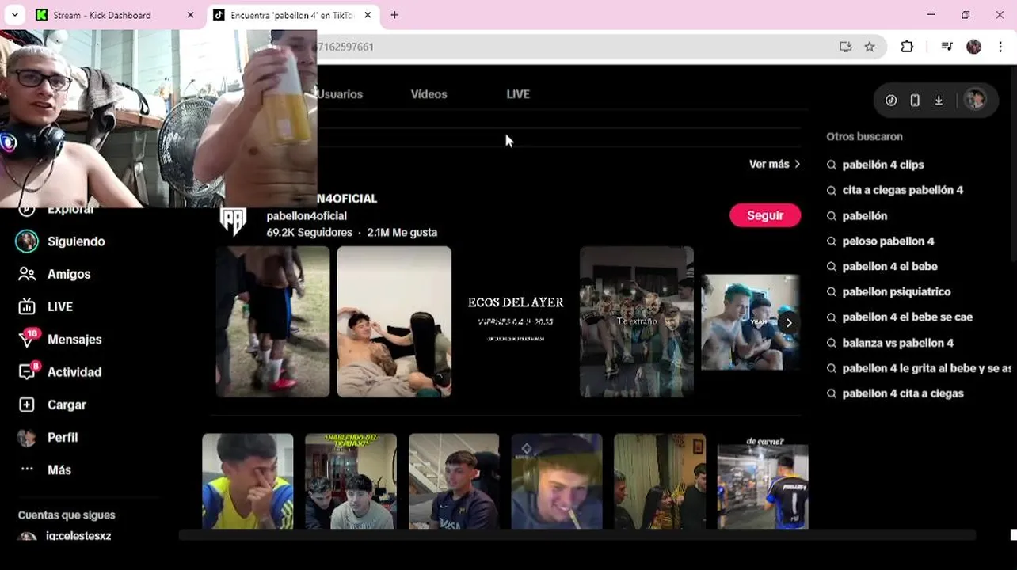The image size is (1017, 570).
Task: Click the download app icon
Action: (939, 101)
